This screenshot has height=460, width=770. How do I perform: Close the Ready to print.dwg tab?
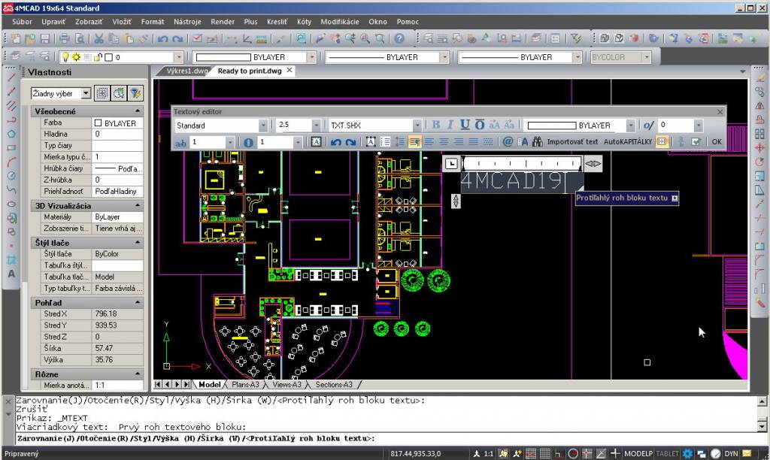(x=290, y=70)
